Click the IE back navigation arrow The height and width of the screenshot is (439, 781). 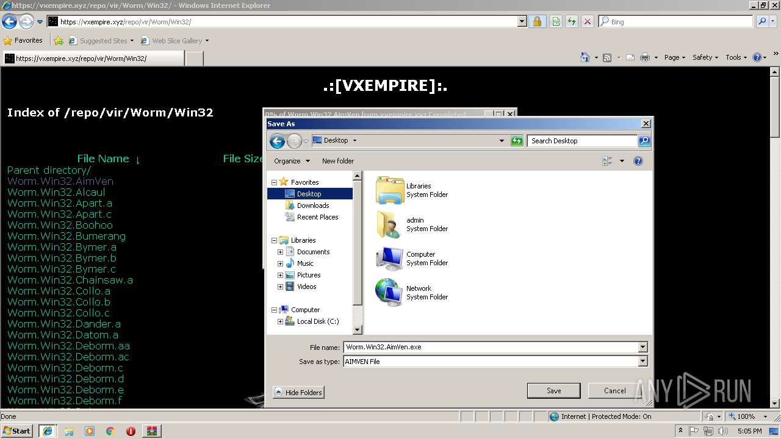[x=9, y=21]
